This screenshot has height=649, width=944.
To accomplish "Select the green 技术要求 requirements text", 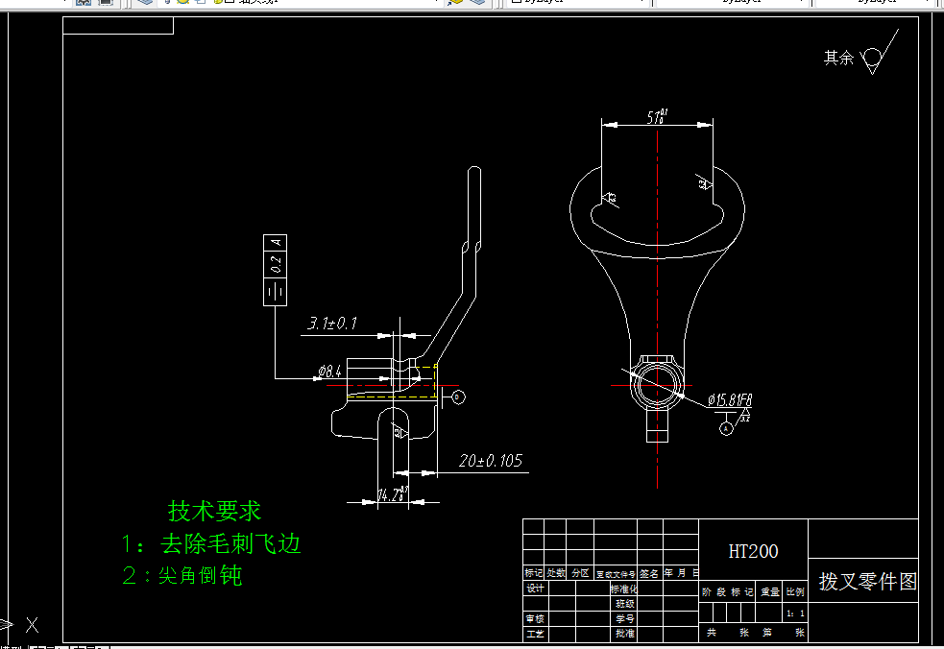I will click(x=214, y=511).
